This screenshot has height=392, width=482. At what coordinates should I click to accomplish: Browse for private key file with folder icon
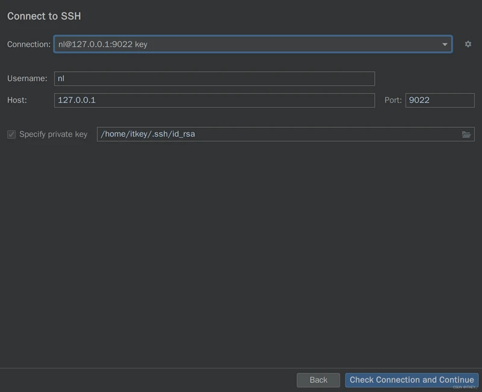click(x=466, y=134)
